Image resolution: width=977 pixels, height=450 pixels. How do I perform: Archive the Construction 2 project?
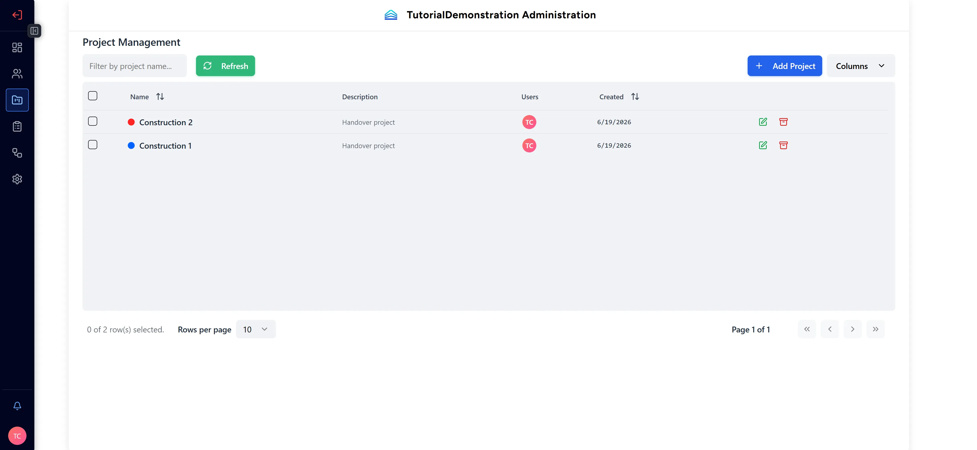pos(783,122)
